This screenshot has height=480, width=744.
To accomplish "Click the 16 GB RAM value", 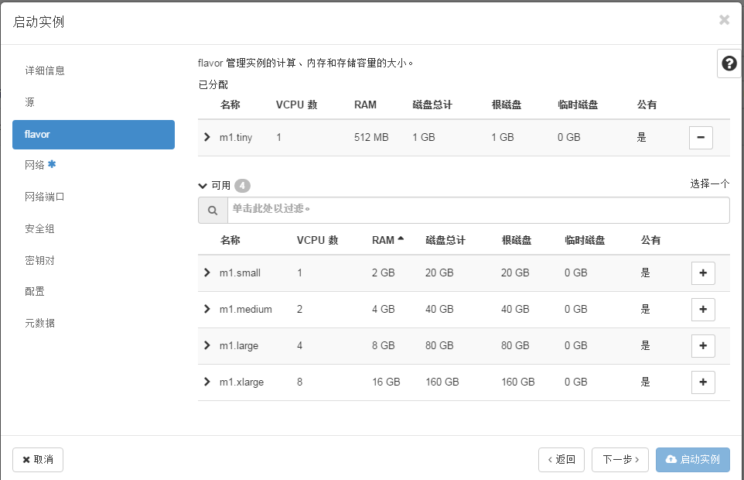I will [386, 382].
